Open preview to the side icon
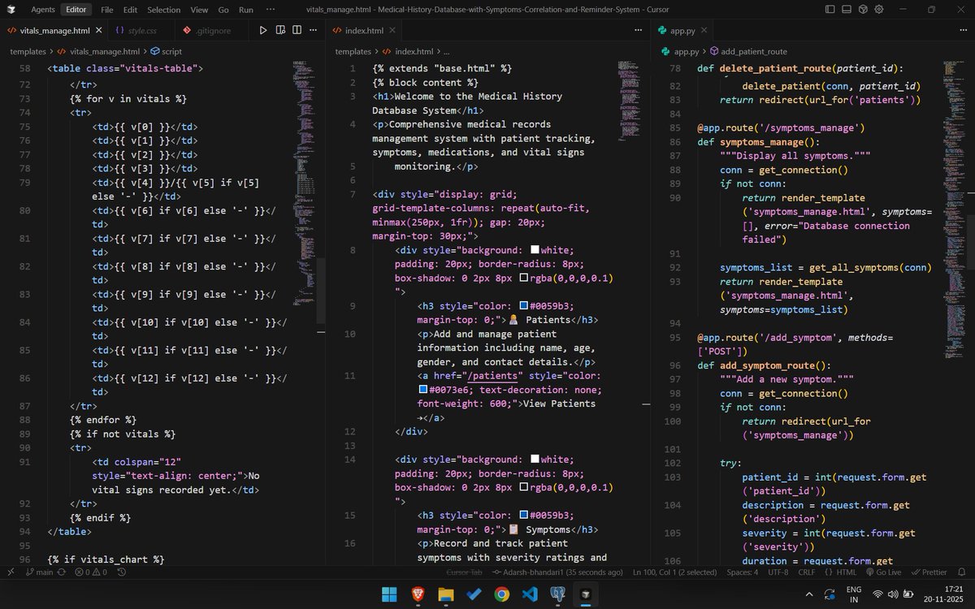This screenshot has width=975, height=609. click(x=280, y=30)
